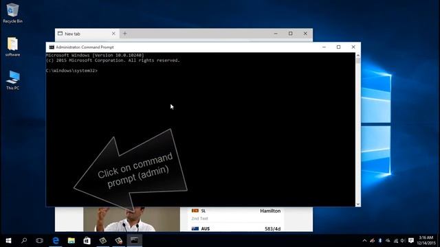Open network tray icon

click(396, 241)
